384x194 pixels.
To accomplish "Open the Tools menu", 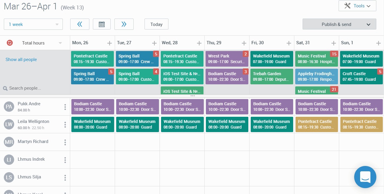I will [357, 6].
